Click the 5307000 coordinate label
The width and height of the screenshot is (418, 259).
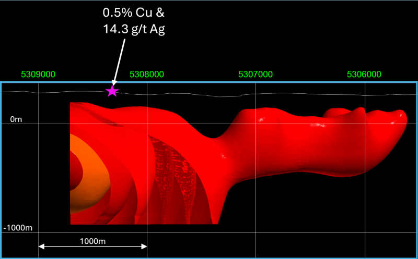[255, 74]
